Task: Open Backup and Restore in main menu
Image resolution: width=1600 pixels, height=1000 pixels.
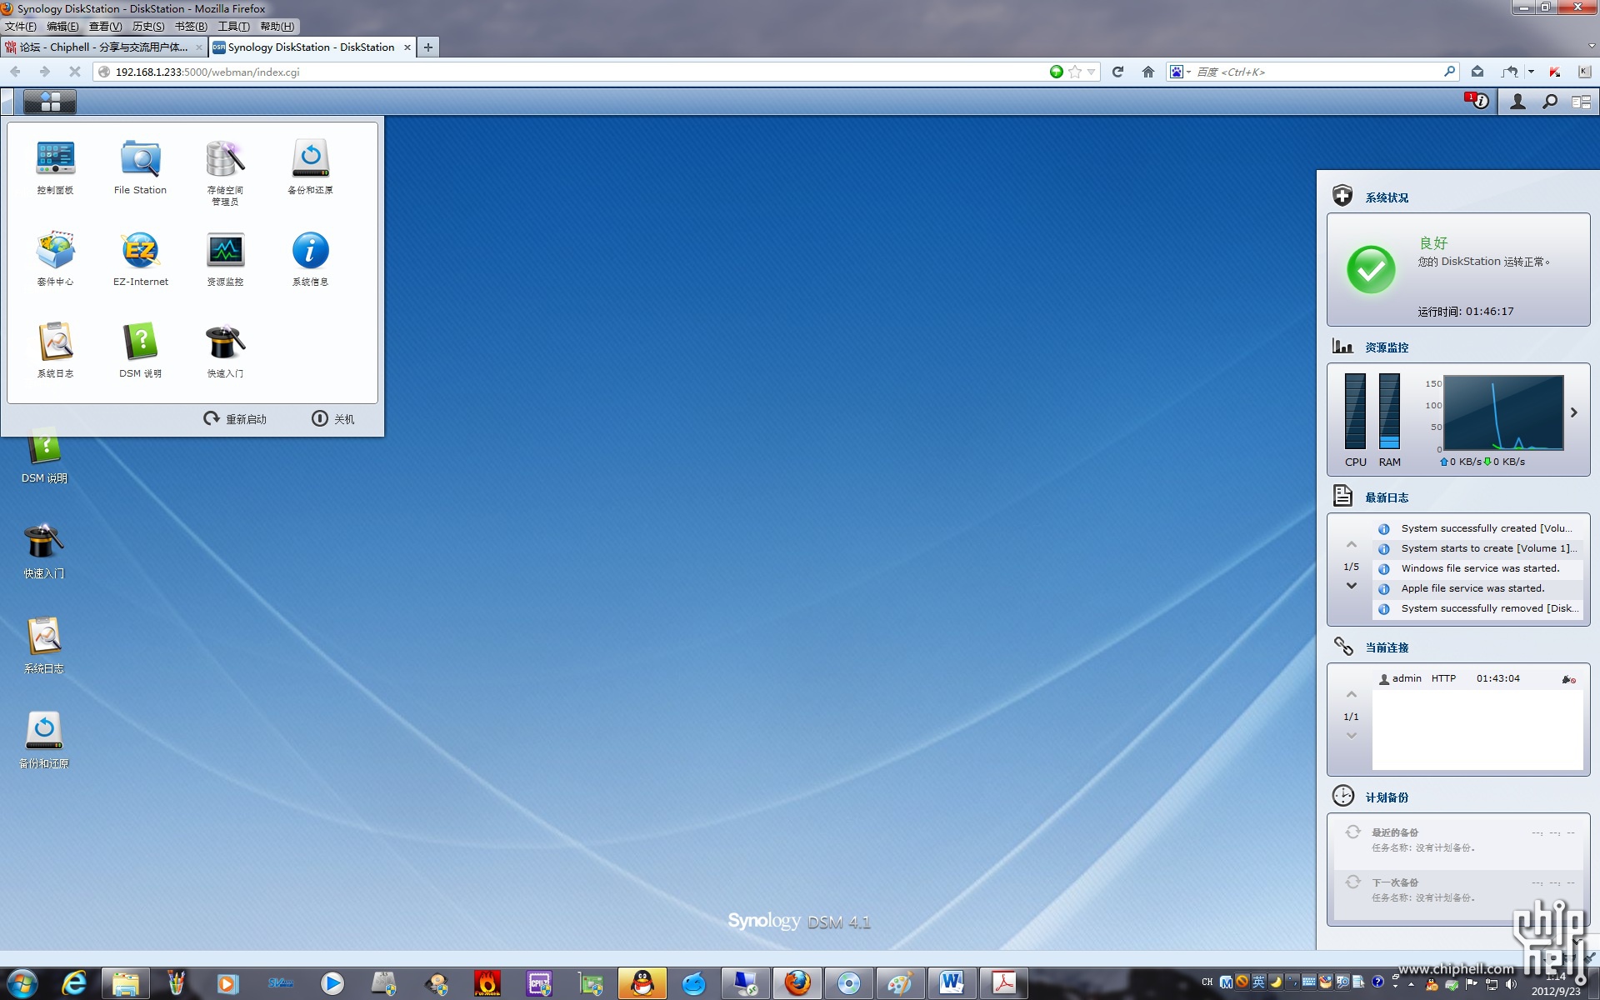Action: pyautogui.click(x=310, y=167)
